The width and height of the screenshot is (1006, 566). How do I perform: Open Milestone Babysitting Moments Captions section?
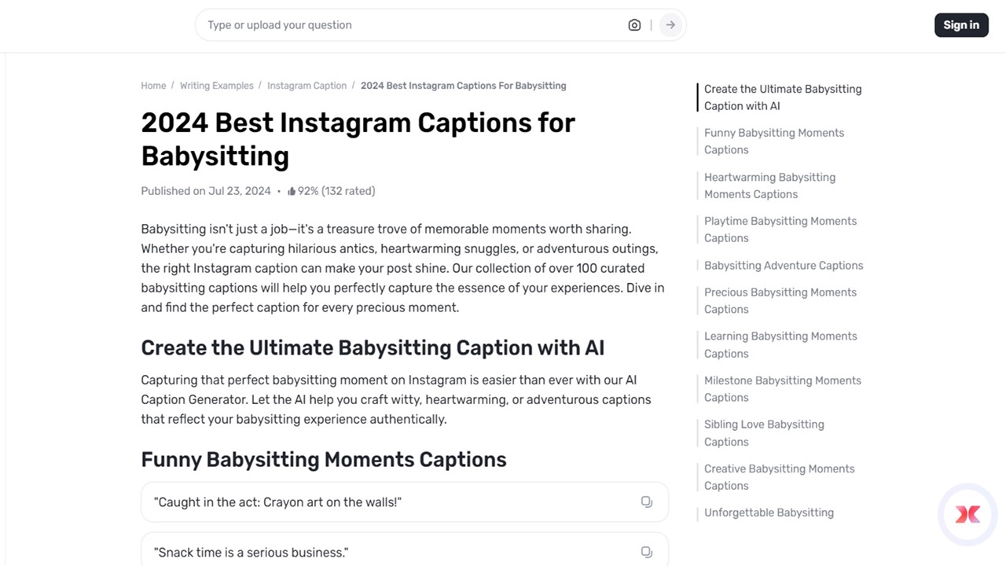tap(783, 388)
